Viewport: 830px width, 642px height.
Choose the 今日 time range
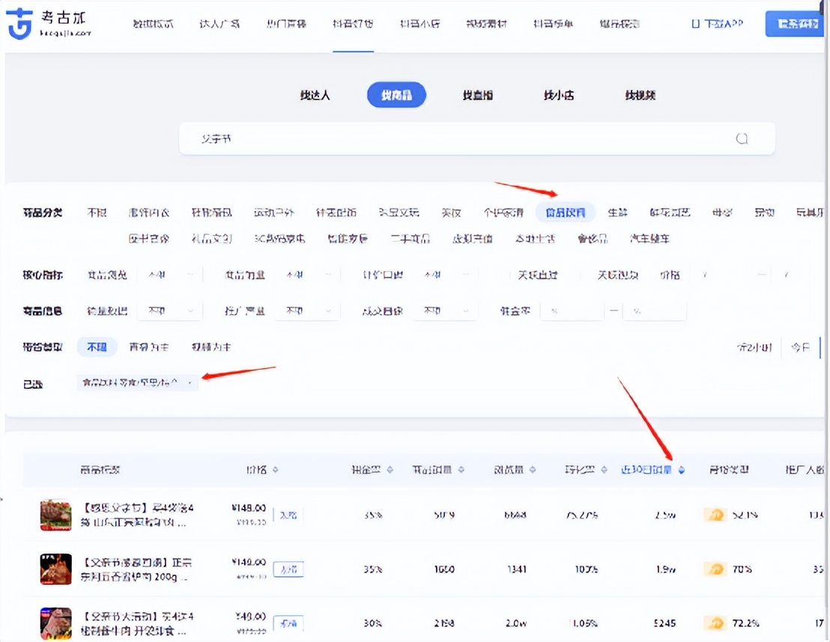[x=800, y=347]
